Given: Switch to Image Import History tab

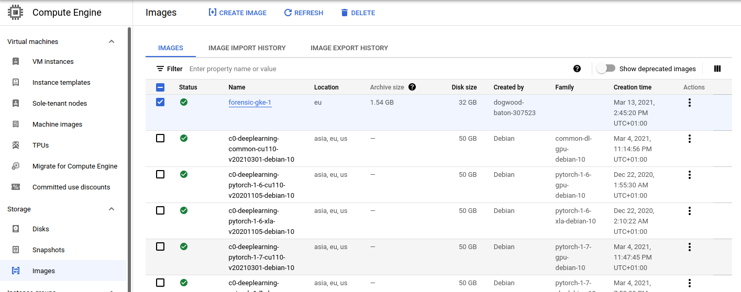Looking at the screenshot, I should pyautogui.click(x=247, y=48).
